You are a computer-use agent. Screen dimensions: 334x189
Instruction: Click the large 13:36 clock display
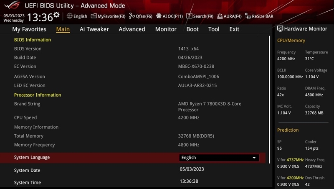click(x=40, y=17)
